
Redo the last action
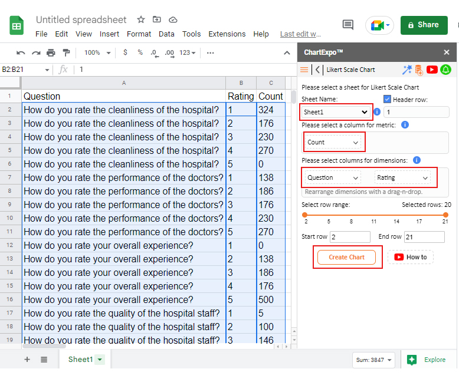[36, 53]
